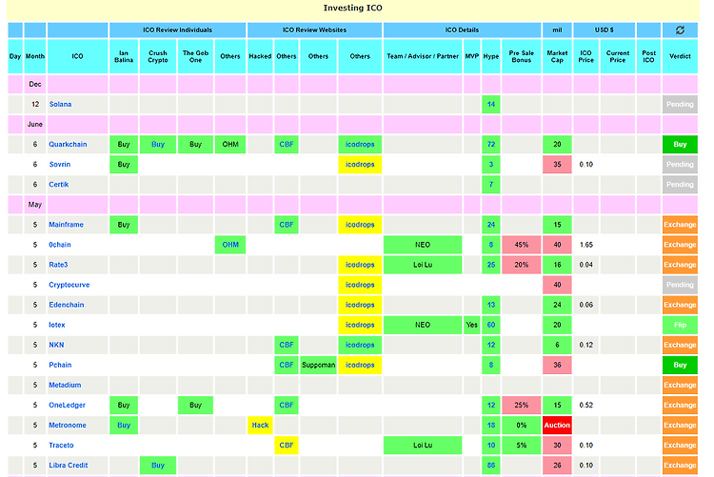The image size is (714, 477).
Task: Click the Investing ICO title
Action: pyautogui.click(x=352, y=8)
